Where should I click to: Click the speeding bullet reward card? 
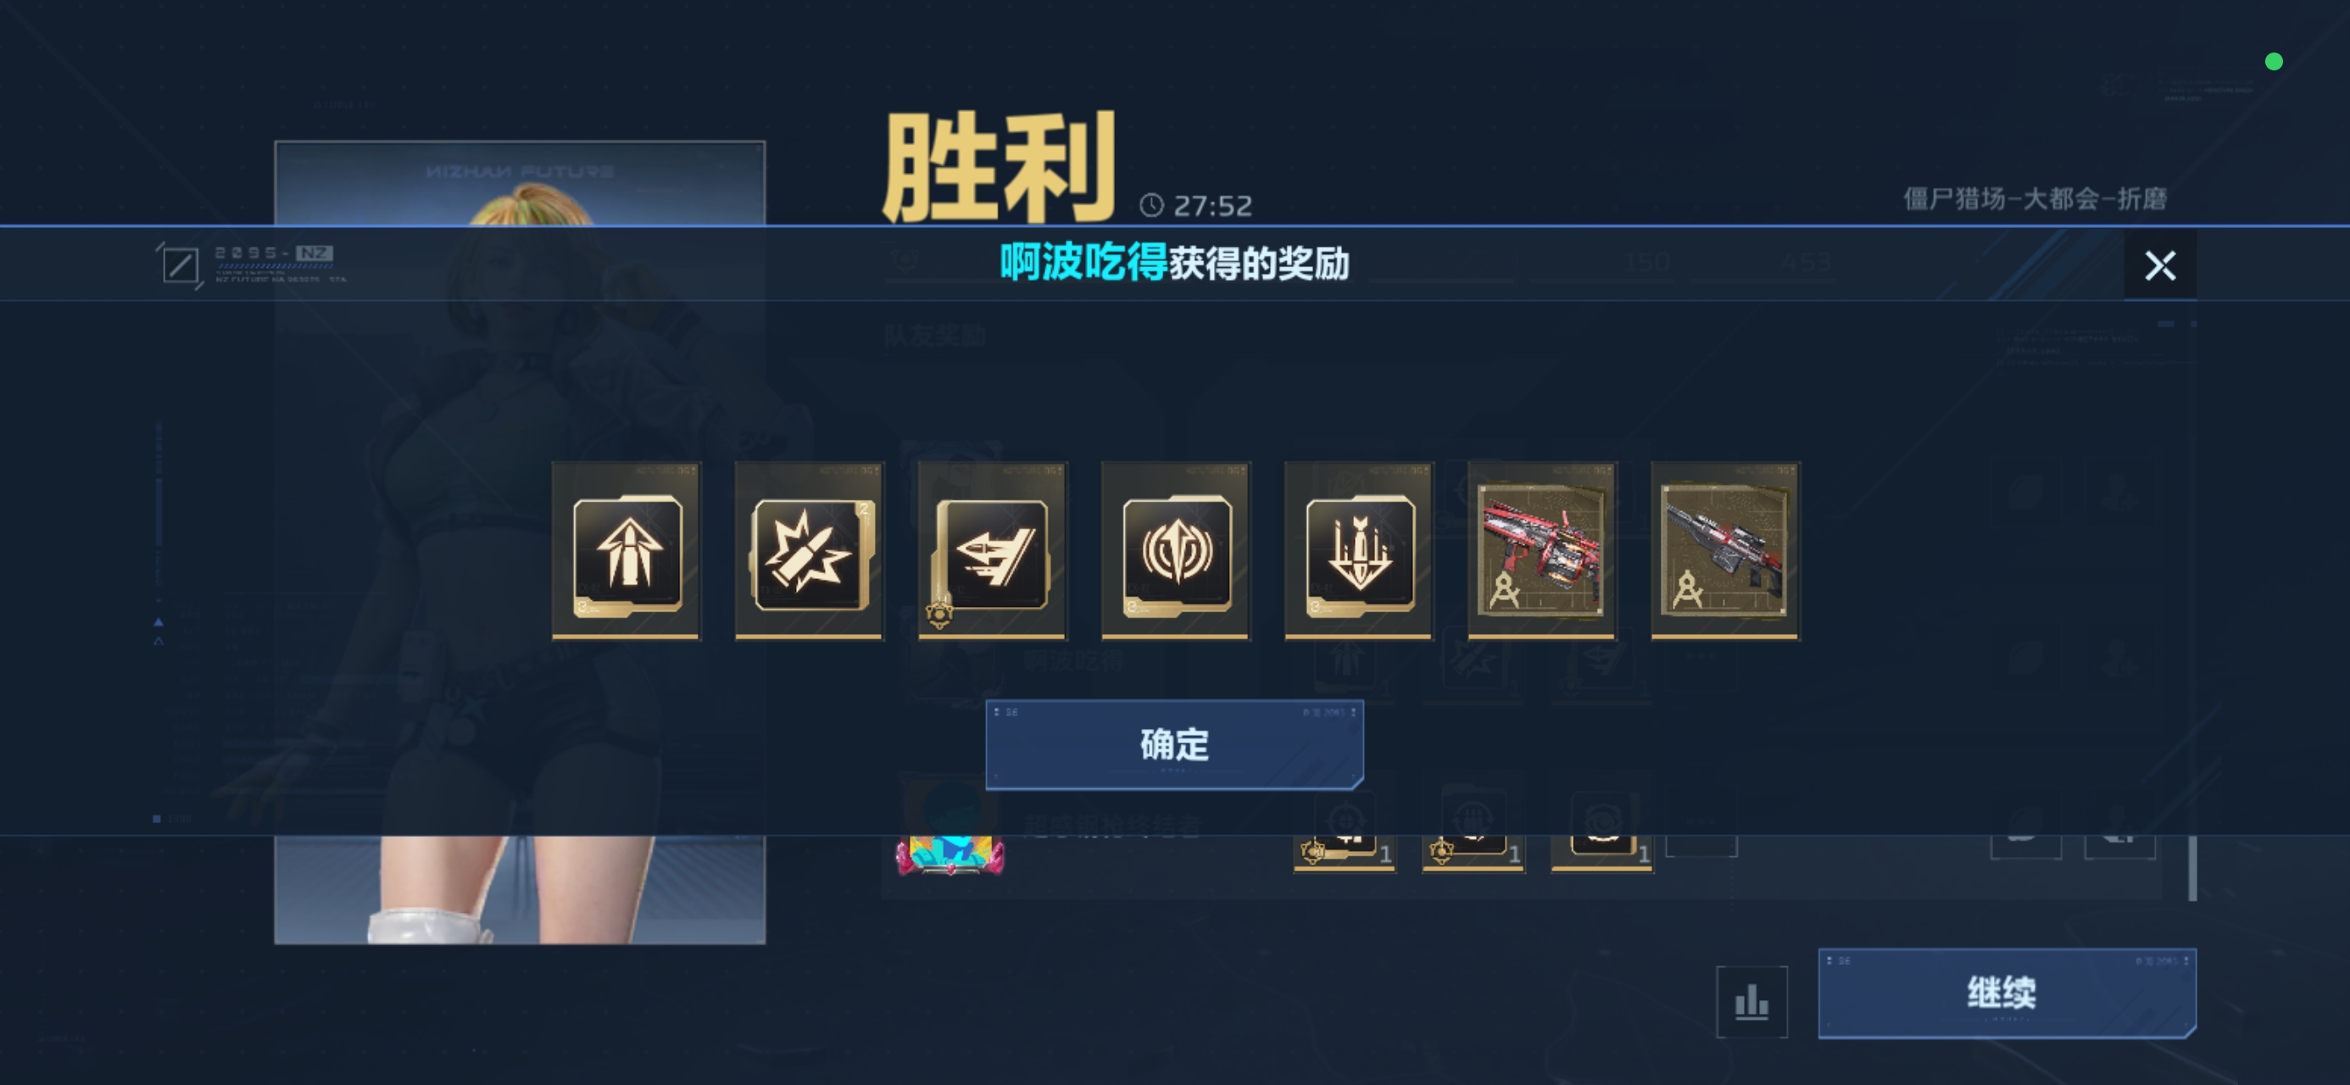[993, 551]
